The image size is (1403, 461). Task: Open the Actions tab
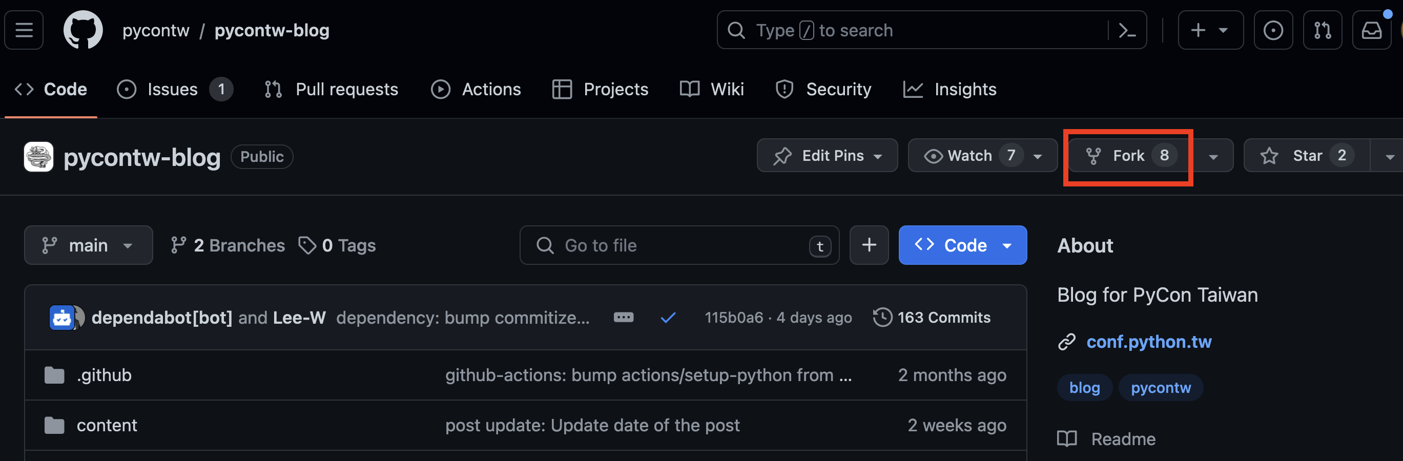pyautogui.click(x=476, y=89)
